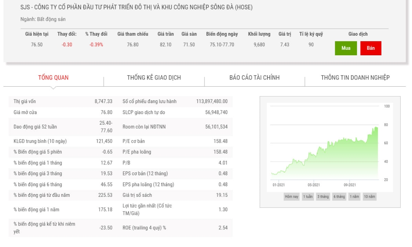Switch to Thống kê giao dịch tab

point(154,78)
